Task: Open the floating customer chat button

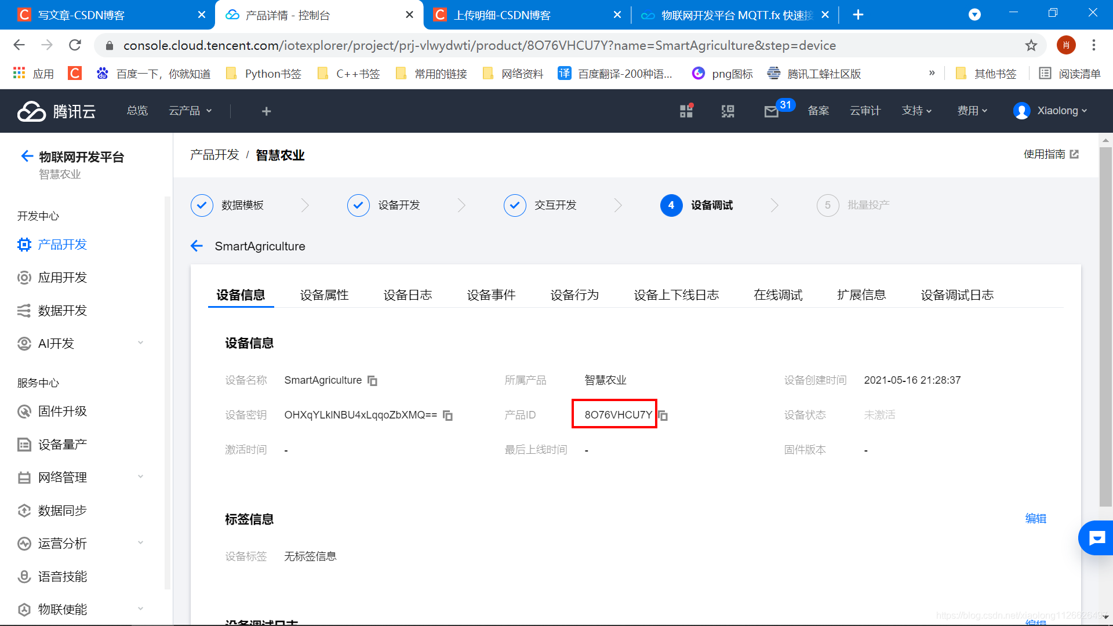Action: pos(1096,538)
